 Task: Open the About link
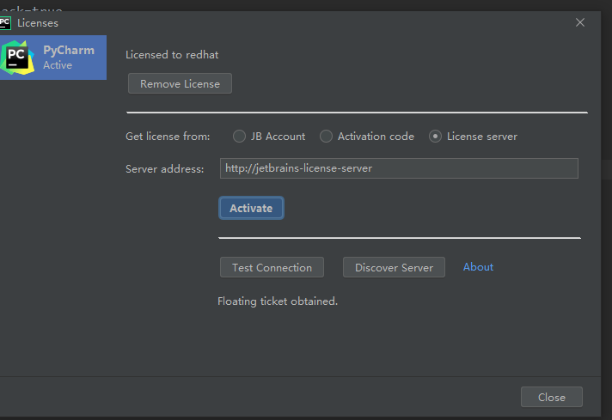(478, 267)
